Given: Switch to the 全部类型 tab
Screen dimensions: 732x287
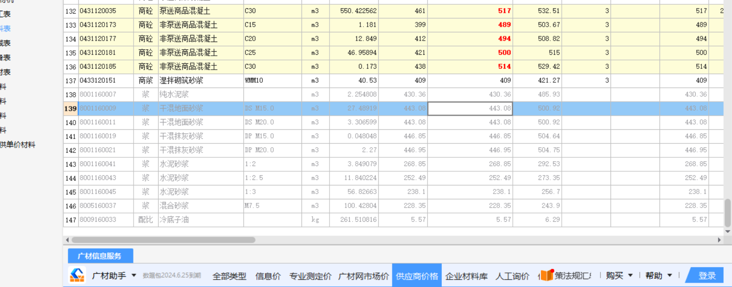Looking at the screenshot, I should 229,276.
